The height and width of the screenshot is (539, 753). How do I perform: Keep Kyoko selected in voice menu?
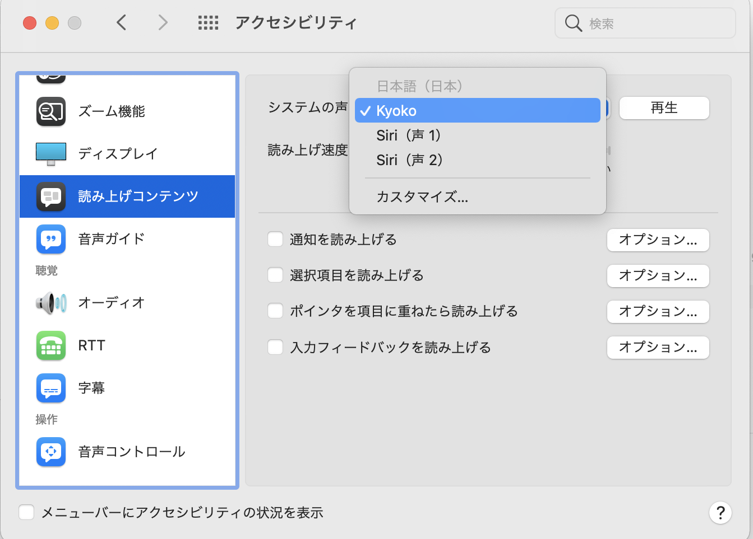[x=396, y=111]
